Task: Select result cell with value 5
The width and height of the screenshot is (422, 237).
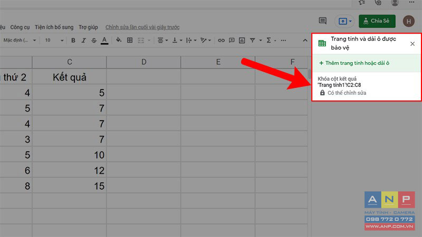Action: [70, 93]
